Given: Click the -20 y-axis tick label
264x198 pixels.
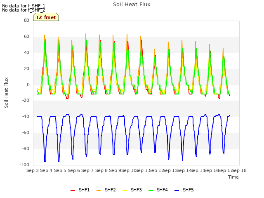Looking at the screenshot, I should 26,100.
